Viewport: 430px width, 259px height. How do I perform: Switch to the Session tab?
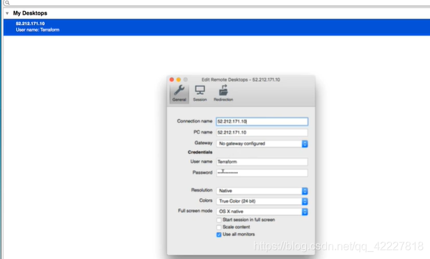pos(200,93)
